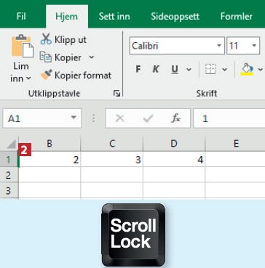The width and height of the screenshot is (265, 268).
Task: Click the borders grid icon
Action: point(210,70)
